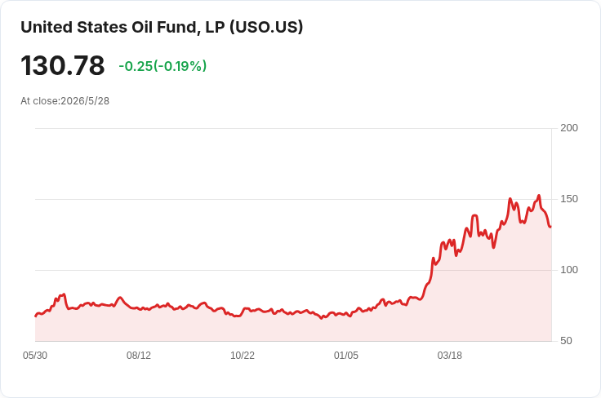Click the -0.25(-0.19%) change indicator

tap(162, 66)
